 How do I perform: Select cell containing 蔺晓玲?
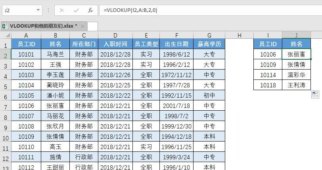click(56, 85)
